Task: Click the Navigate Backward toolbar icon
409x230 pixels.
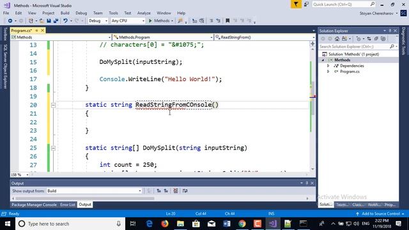Action: [x=10, y=20]
